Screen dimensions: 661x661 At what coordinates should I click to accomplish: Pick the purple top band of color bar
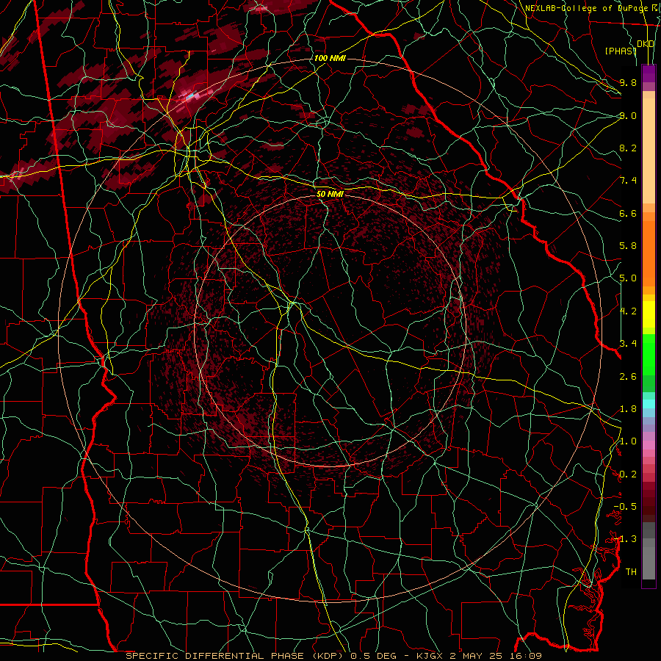649,73
